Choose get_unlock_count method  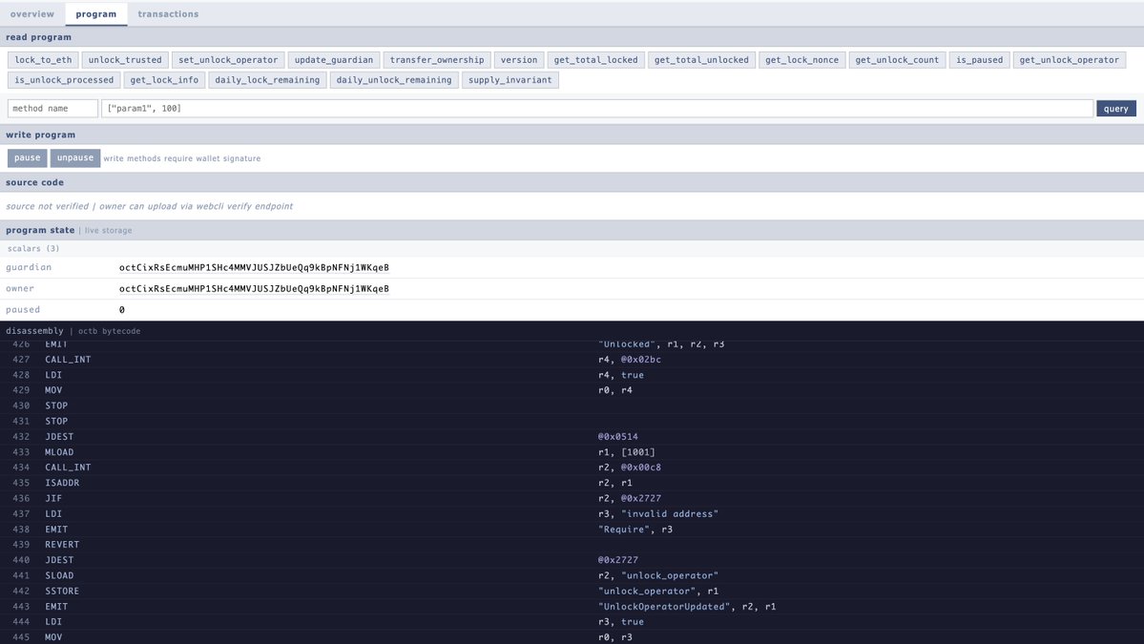897,60
